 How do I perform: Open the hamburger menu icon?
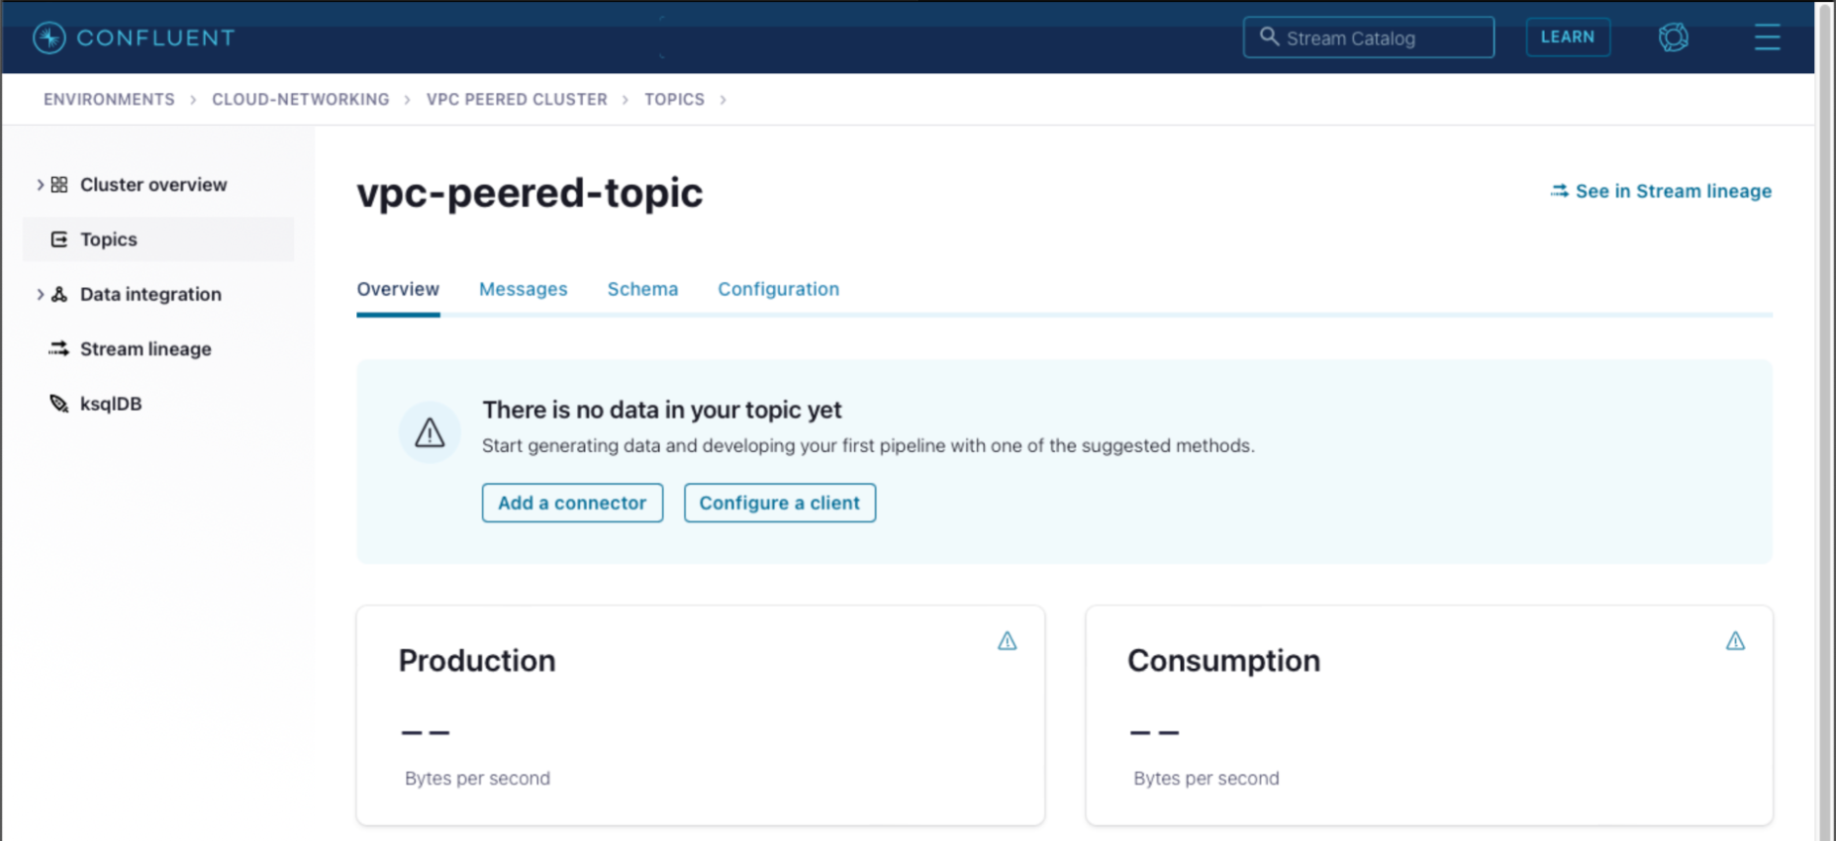1767,38
